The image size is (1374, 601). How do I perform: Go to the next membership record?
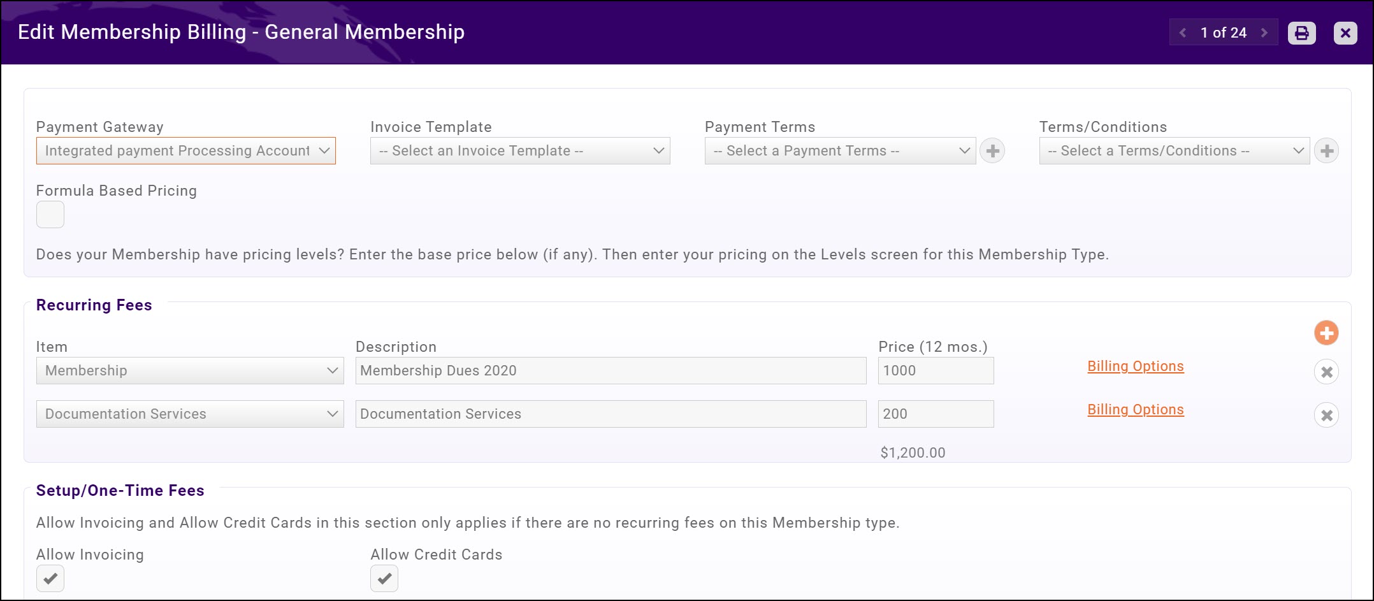(1264, 33)
